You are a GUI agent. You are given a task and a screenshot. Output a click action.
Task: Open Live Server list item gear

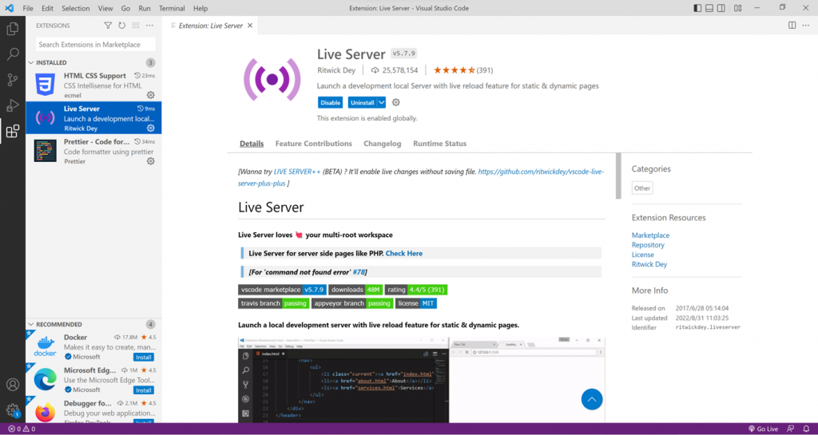[x=151, y=129]
